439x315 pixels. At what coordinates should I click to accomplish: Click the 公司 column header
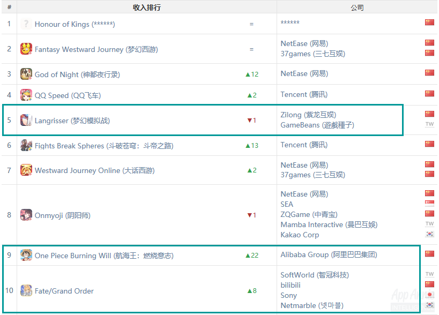(x=357, y=7)
